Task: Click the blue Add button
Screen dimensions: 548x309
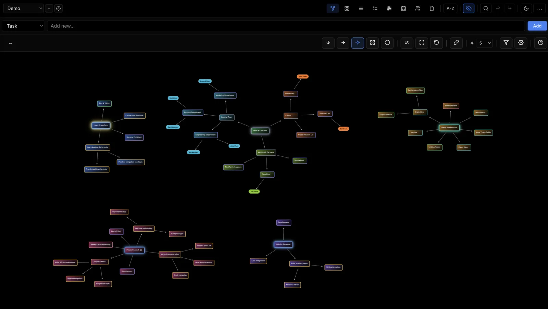Action: pyautogui.click(x=537, y=26)
